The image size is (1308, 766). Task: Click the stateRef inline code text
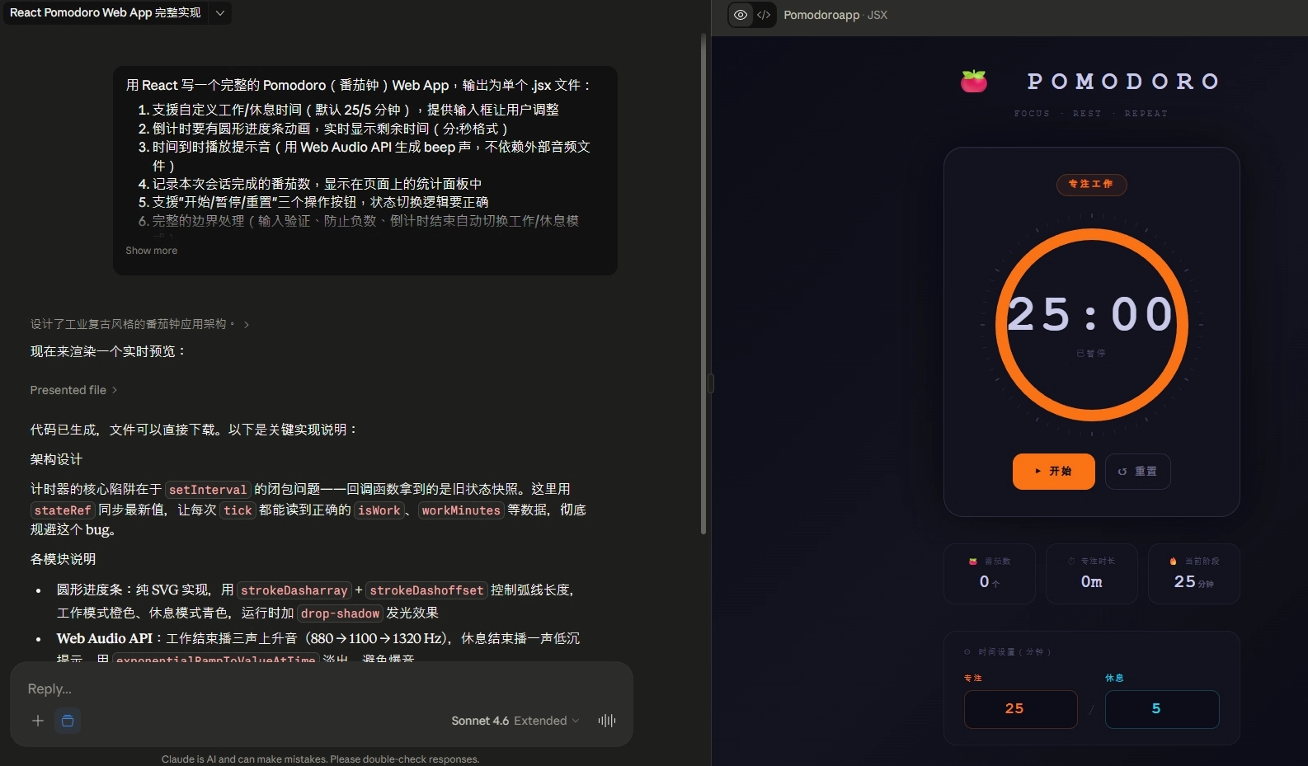point(63,510)
